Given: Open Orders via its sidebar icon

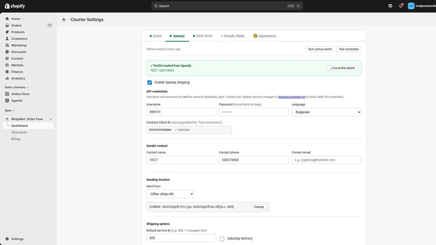Looking at the screenshot, I should pos(7,25).
